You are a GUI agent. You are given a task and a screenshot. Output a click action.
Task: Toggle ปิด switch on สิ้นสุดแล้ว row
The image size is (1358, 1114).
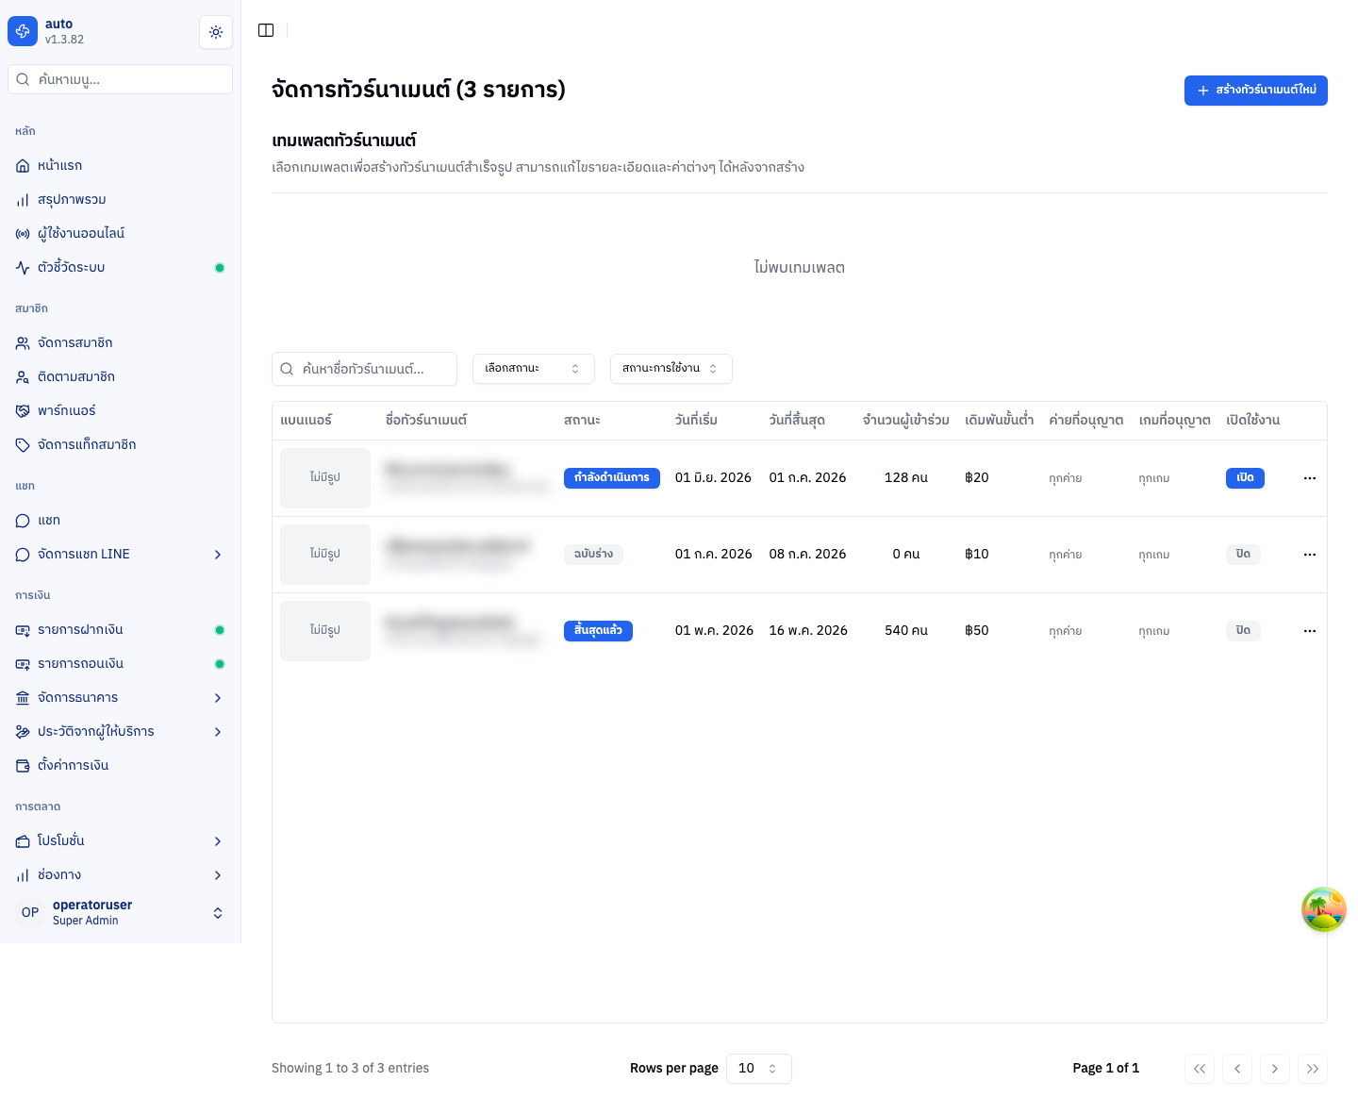1243,631
